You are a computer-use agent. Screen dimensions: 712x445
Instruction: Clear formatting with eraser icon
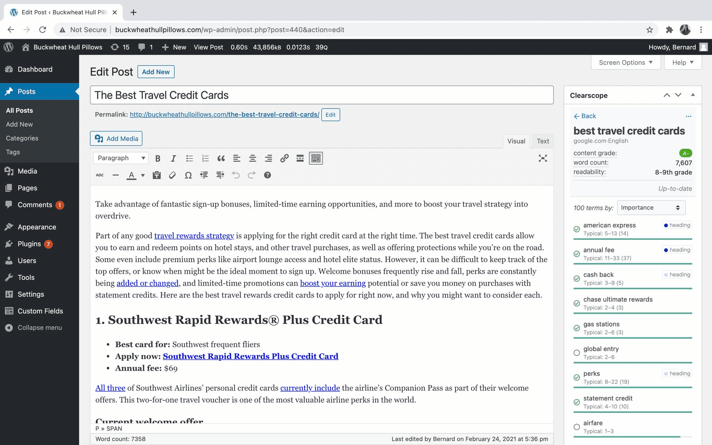[x=172, y=175]
